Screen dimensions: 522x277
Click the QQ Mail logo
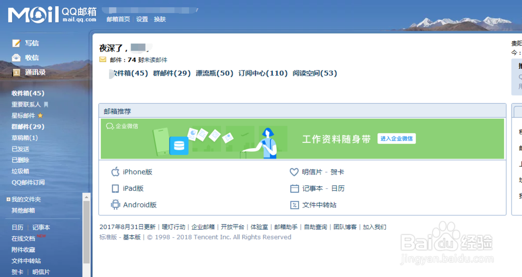tap(52, 15)
